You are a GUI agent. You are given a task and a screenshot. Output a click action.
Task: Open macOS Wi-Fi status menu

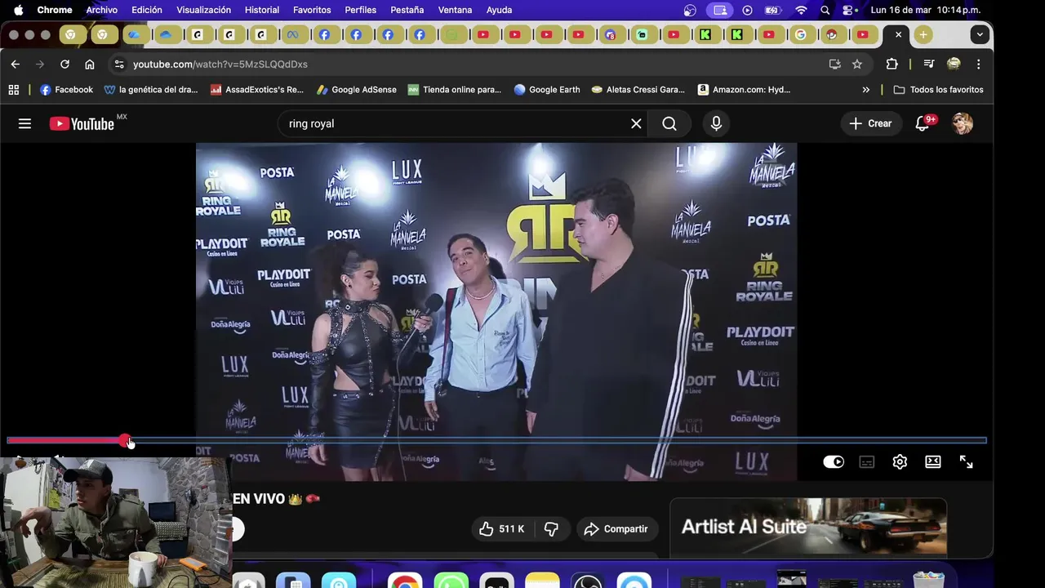tap(801, 10)
